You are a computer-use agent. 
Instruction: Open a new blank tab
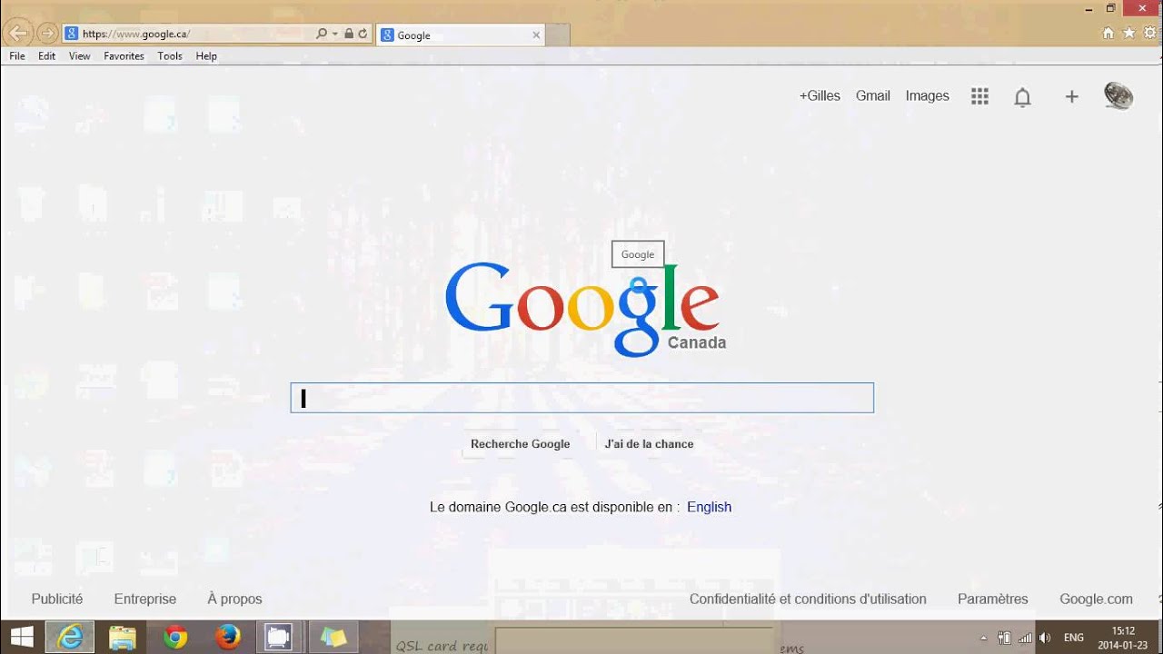coord(558,35)
